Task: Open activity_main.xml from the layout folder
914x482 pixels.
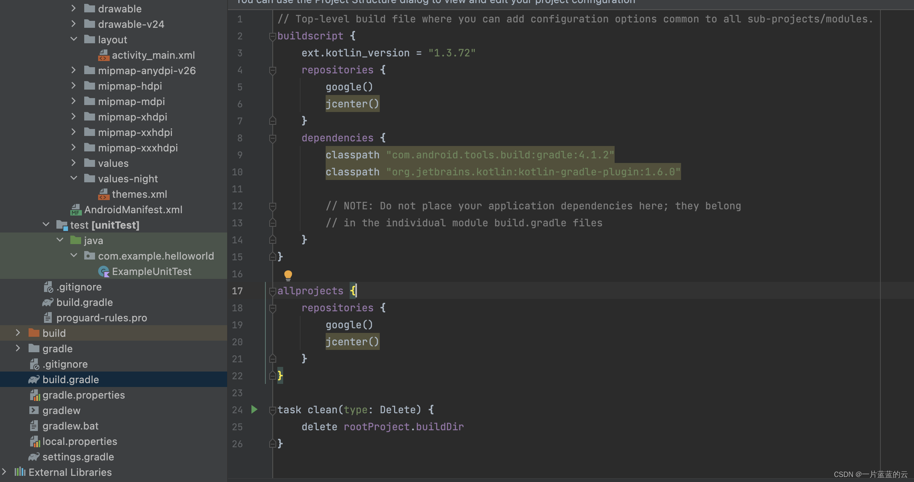Action: tap(153, 55)
